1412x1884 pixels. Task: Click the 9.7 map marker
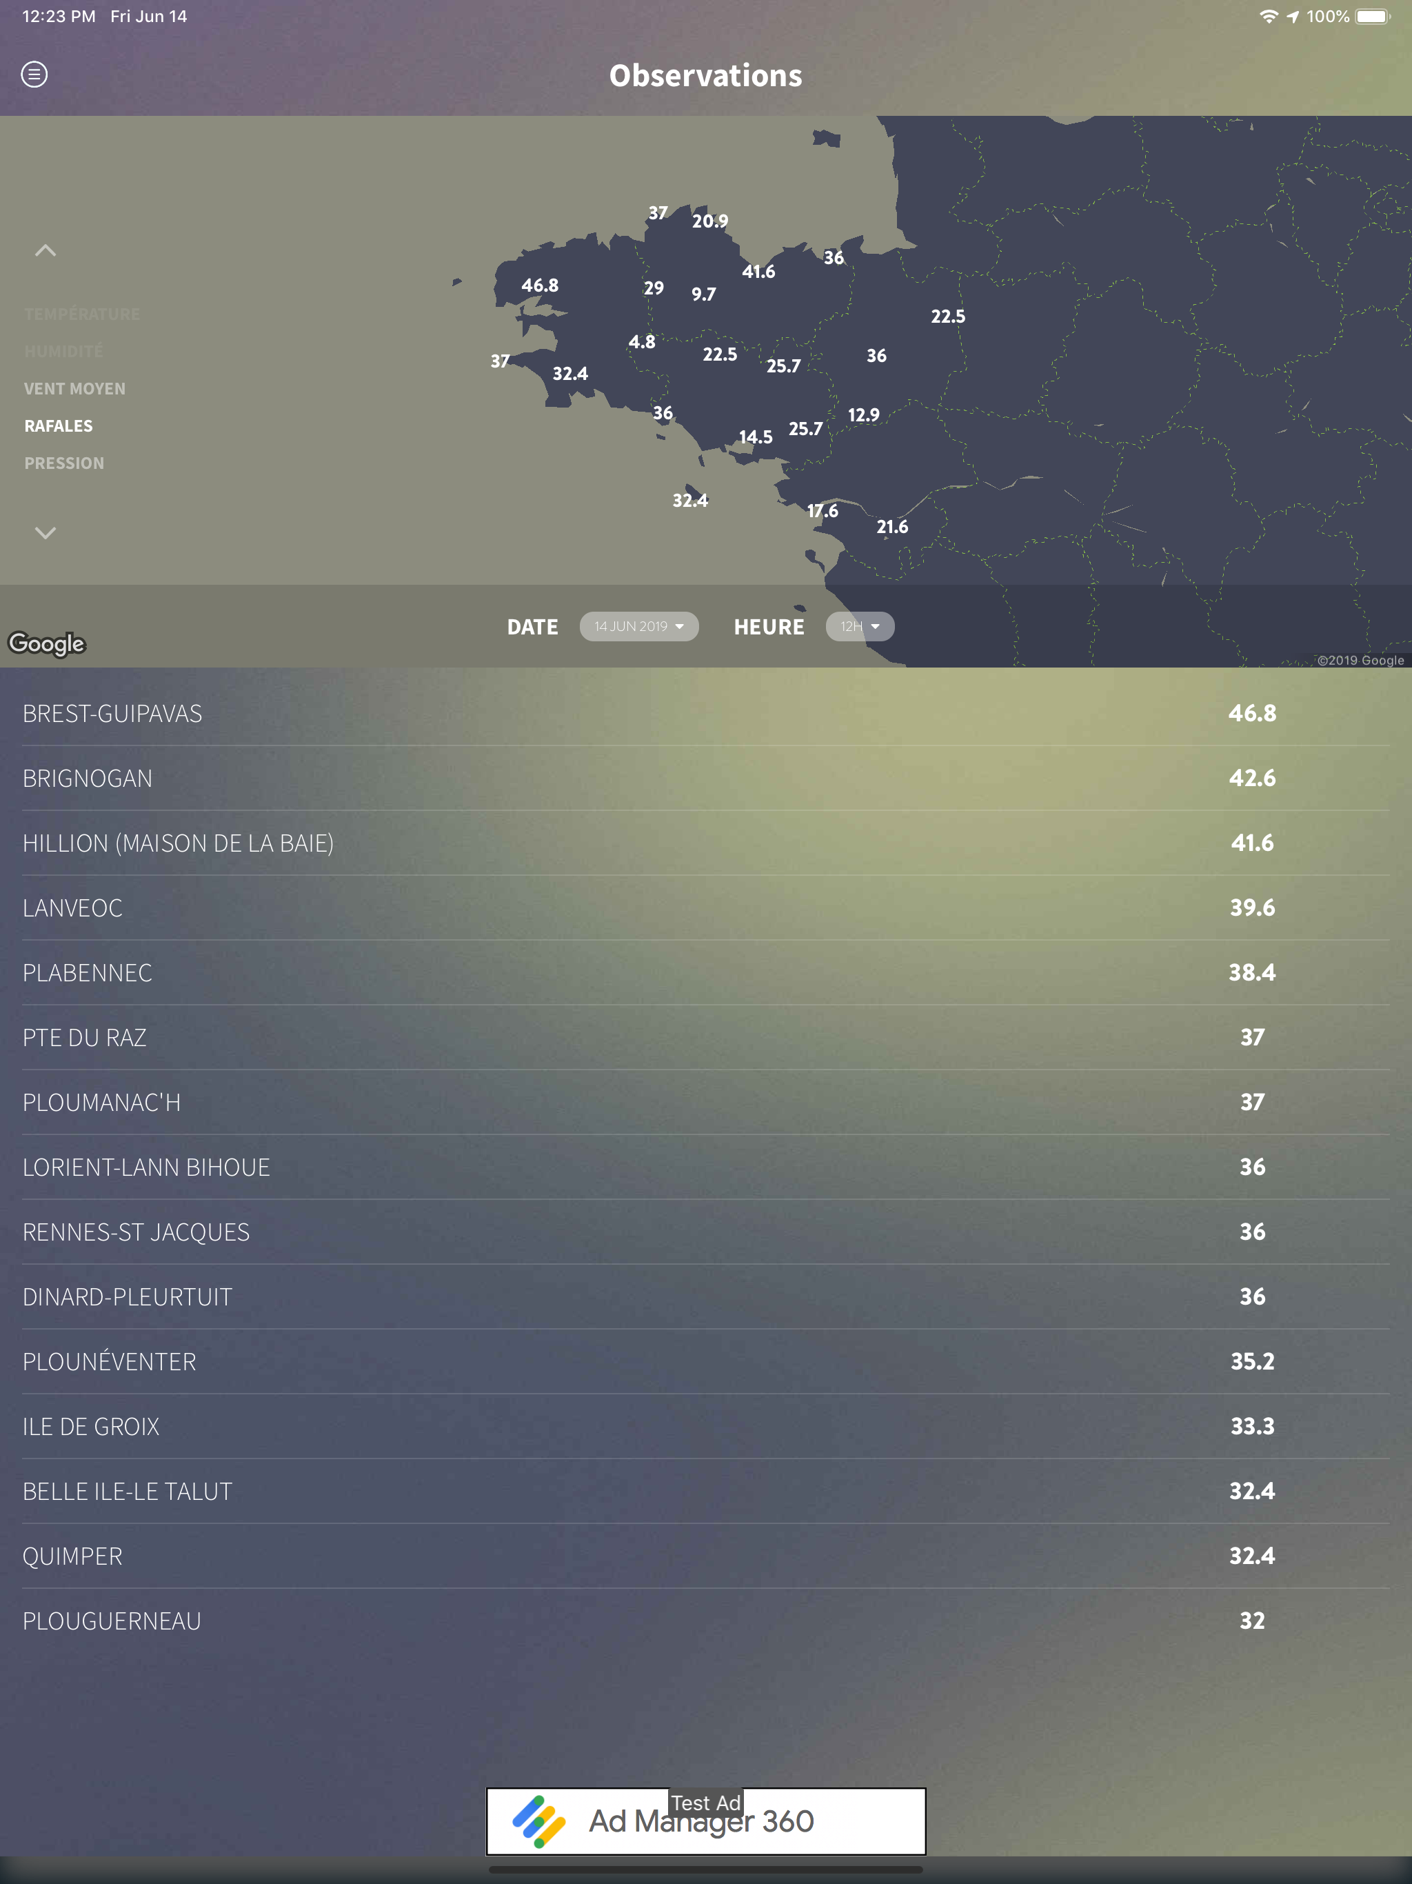(703, 294)
